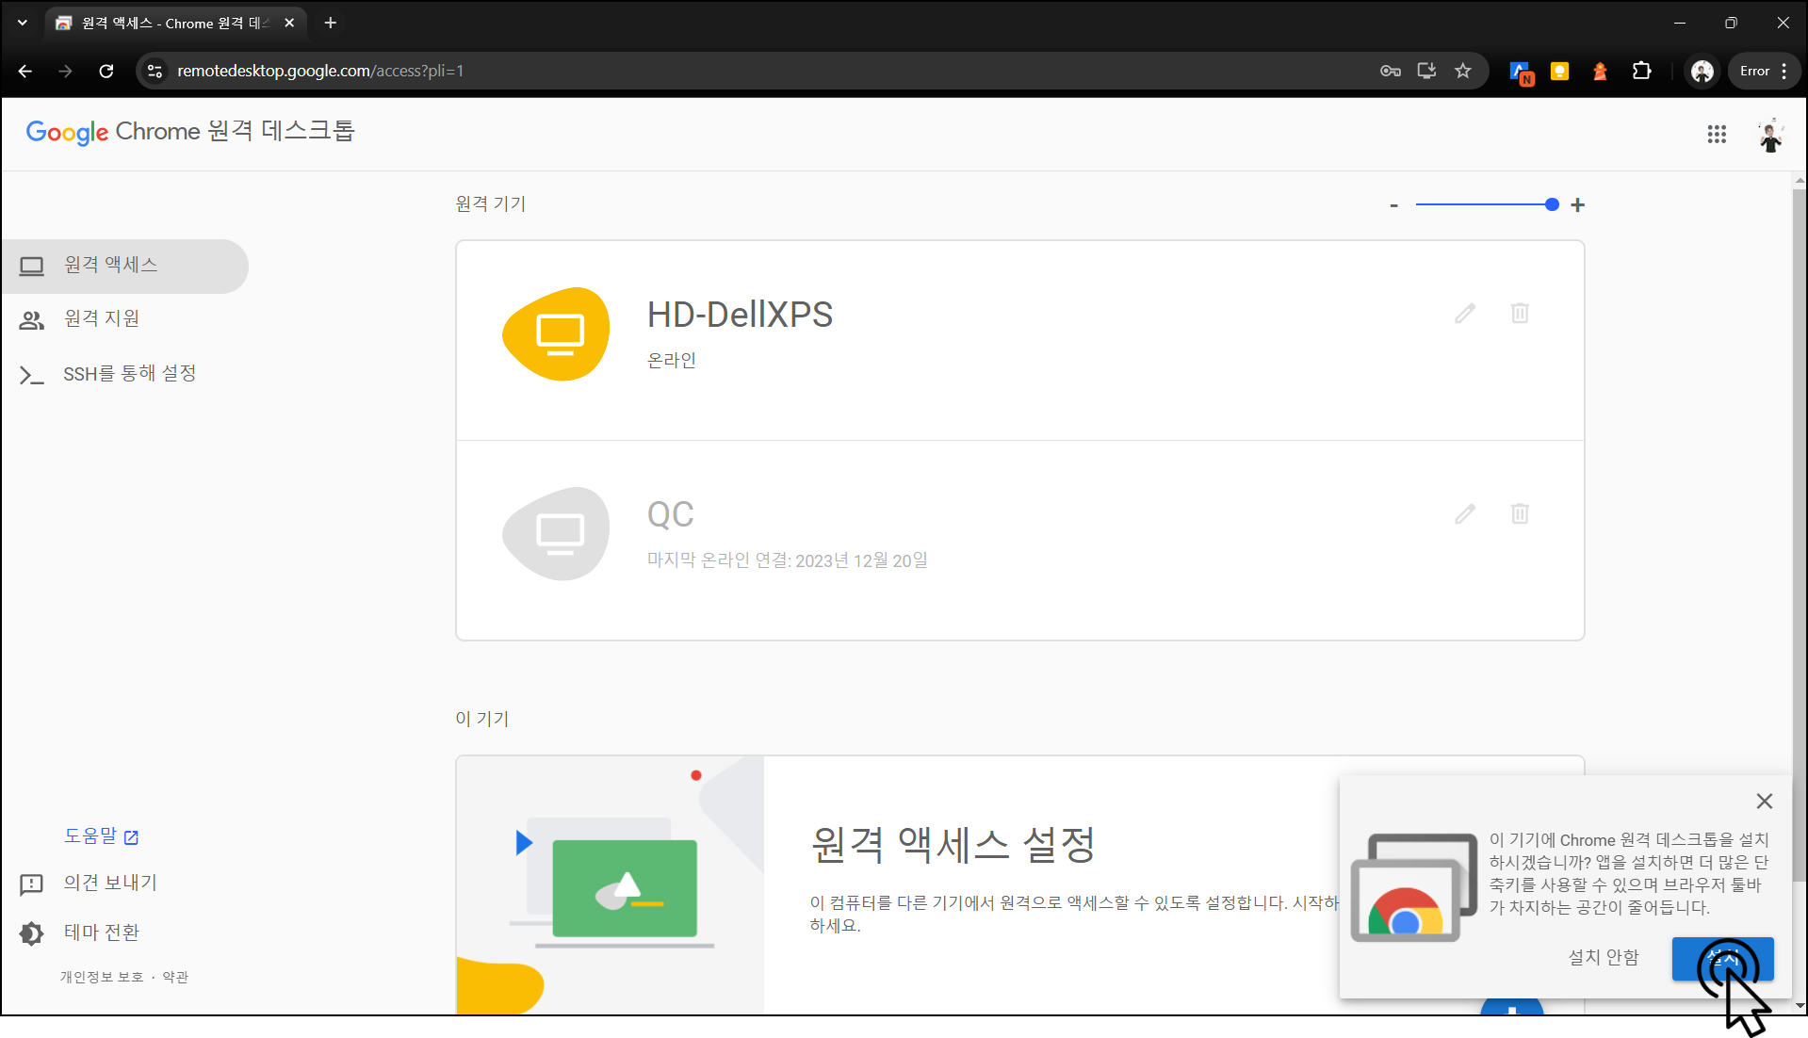Connect to HD-DellXPS device name
Viewport: 1808px width, 1038px height.
point(740,315)
